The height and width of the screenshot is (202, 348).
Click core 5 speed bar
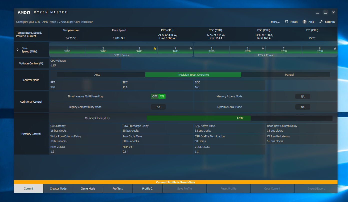pyautogui.click(x=212, y=50)
